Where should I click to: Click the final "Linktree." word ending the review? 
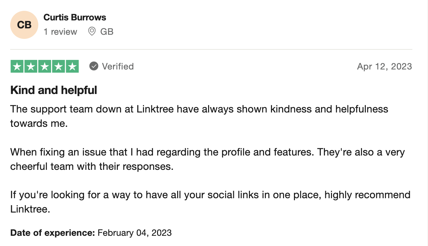(x=30, y=209)
